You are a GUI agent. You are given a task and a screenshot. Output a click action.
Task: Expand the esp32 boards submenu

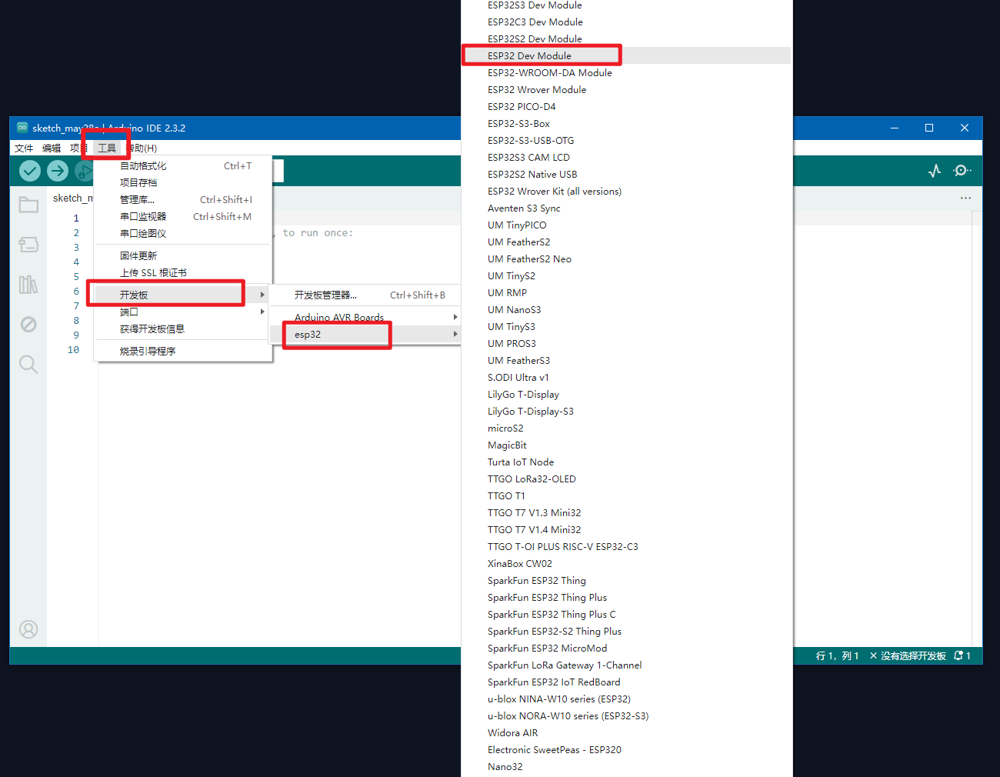coord(366,334)
